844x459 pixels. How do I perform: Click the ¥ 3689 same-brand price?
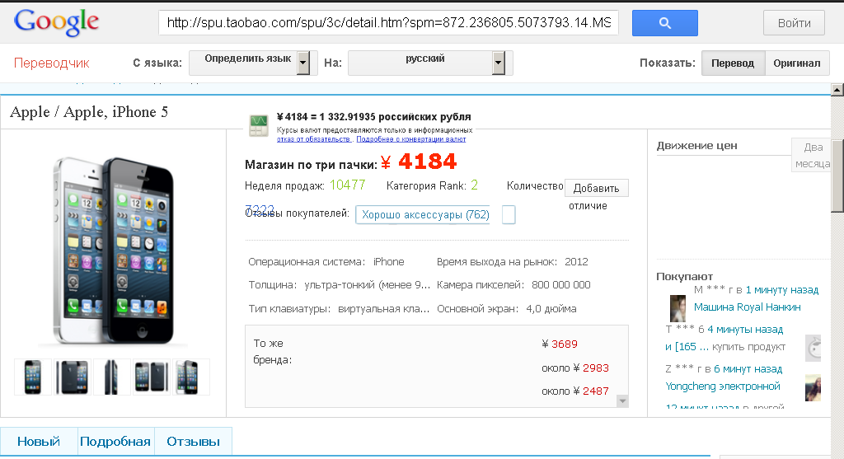pos(560,344)
